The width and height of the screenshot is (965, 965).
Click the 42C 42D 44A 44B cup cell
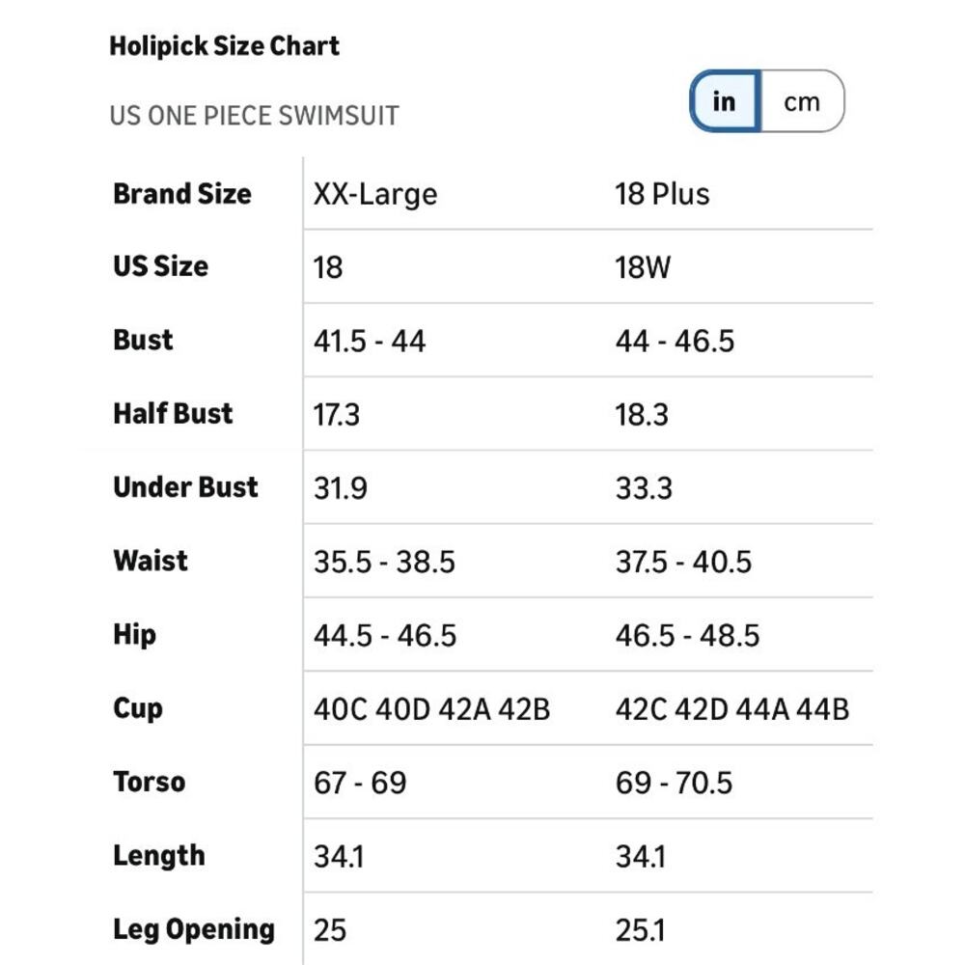732,709
